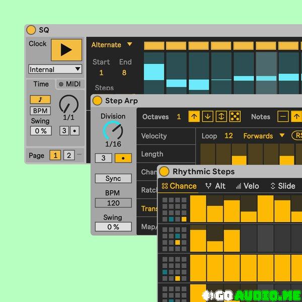Switch to the Time tab in SQ

(x=41, y=84)
